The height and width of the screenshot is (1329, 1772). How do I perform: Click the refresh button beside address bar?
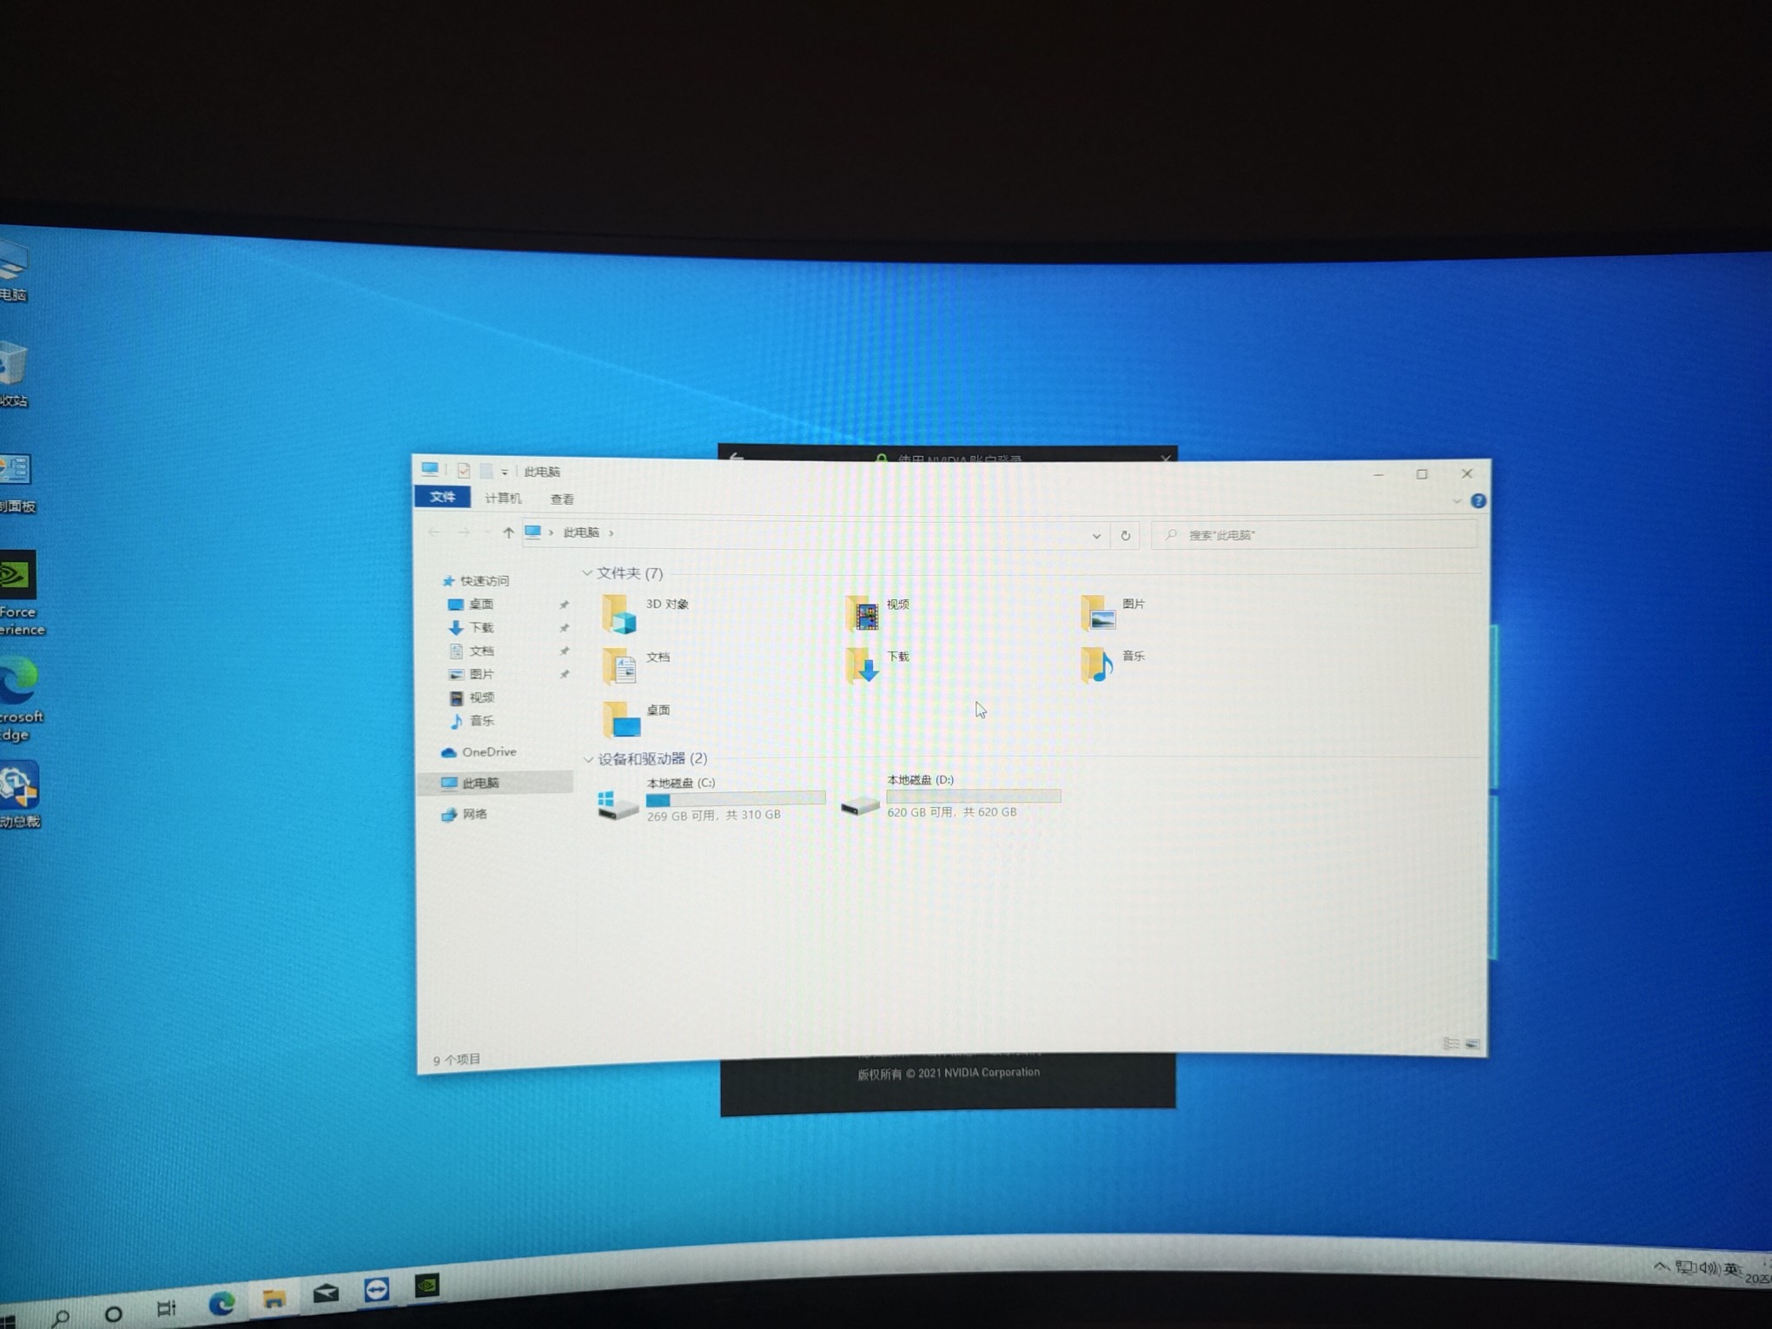pos(1126,535)
